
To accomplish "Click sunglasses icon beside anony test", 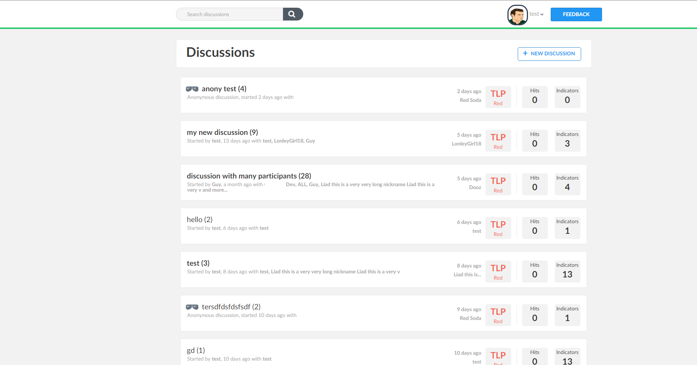I will point(192,89).
